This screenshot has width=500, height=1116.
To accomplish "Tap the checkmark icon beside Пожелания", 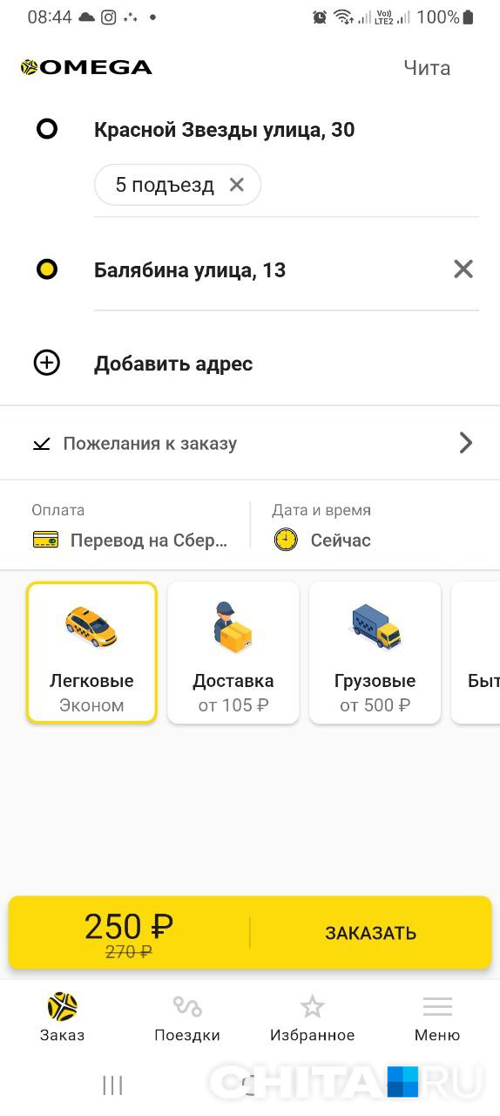I will [x=41, y=444].
